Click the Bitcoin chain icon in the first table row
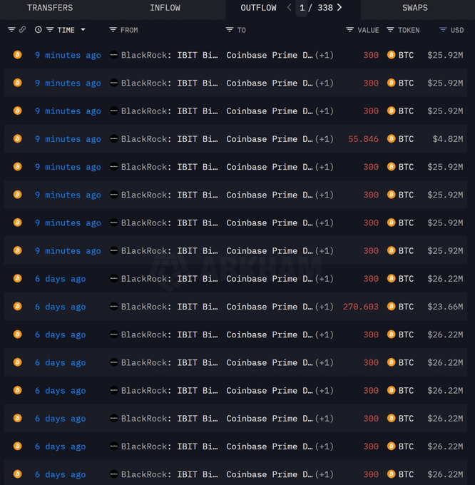This screenshot has height=485, width=475. pos(18,55)
